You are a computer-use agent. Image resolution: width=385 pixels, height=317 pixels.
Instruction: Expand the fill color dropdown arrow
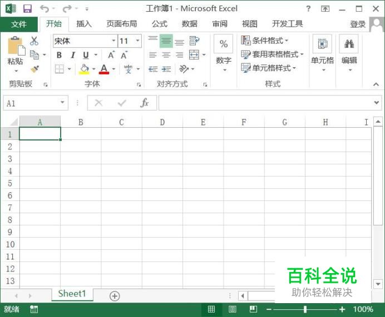94,69
